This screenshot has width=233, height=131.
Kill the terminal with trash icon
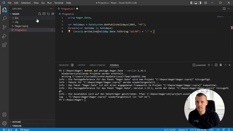[x=221, y=65]
